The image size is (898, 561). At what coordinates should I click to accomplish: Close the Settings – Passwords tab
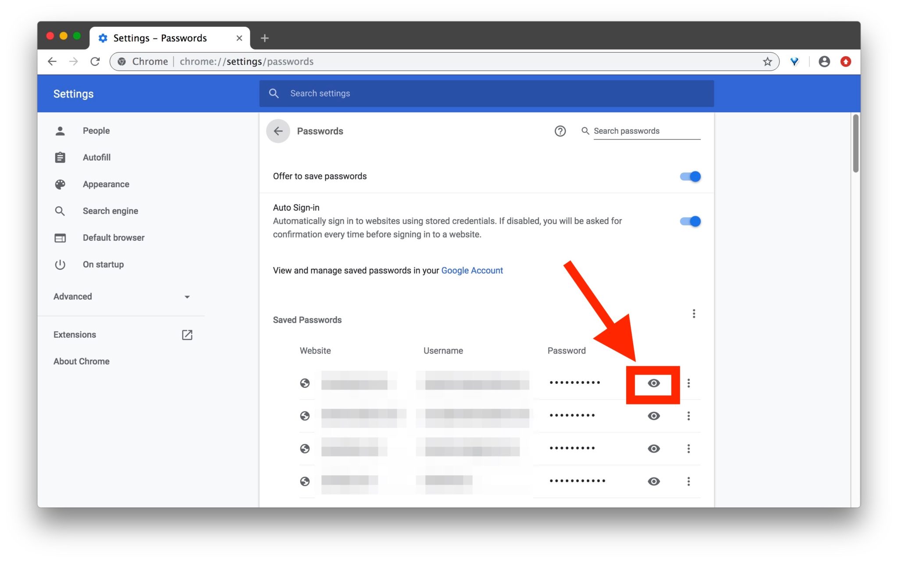click(239, 38)
